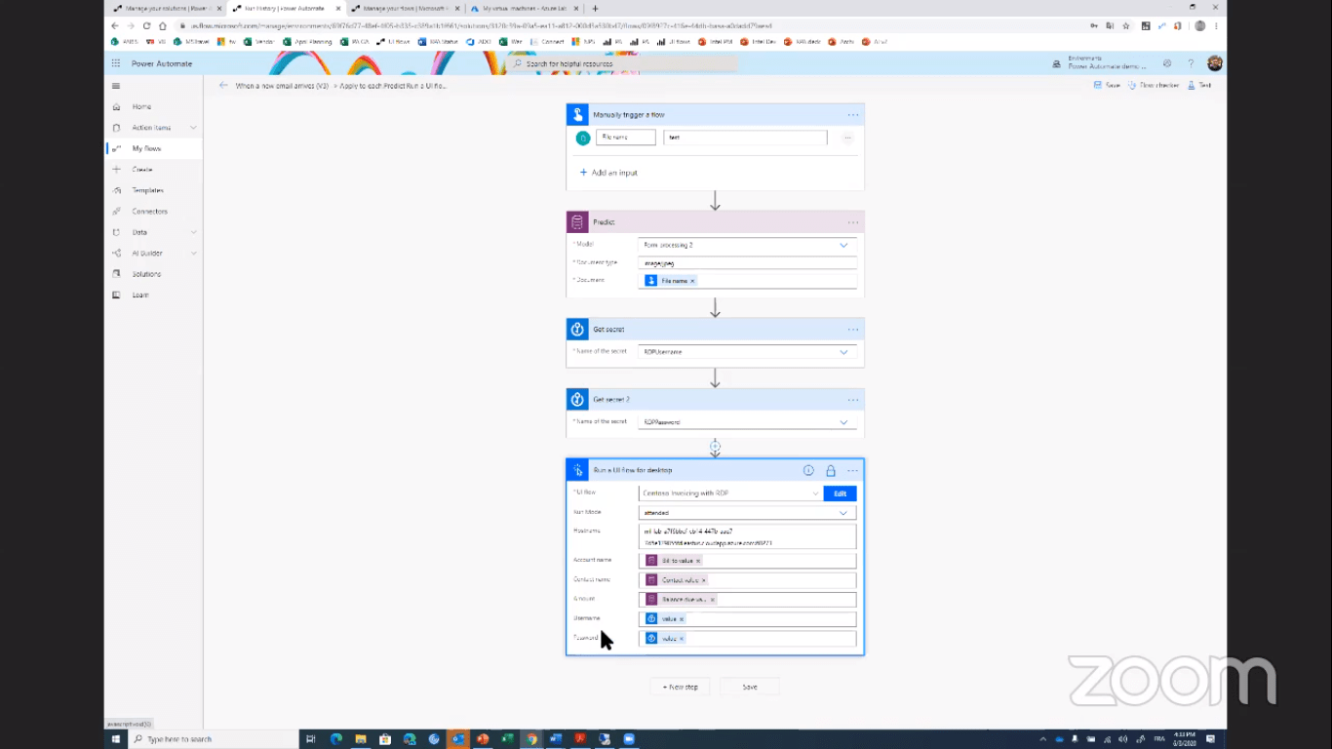Click the blue Edit button
The height and width of the screenshot is (749, 1332).
click(x=840, y=493)
